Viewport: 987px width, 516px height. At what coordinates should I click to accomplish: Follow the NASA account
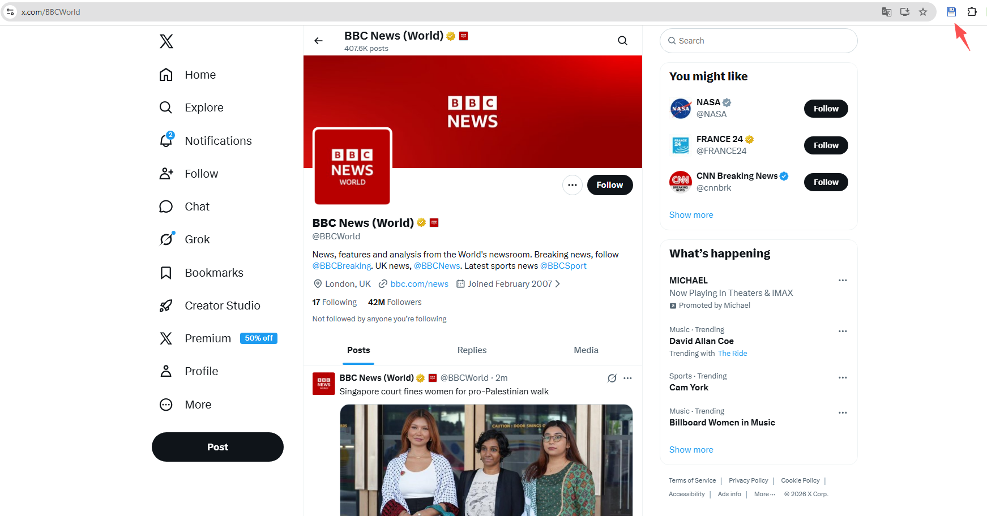point(826,109)
